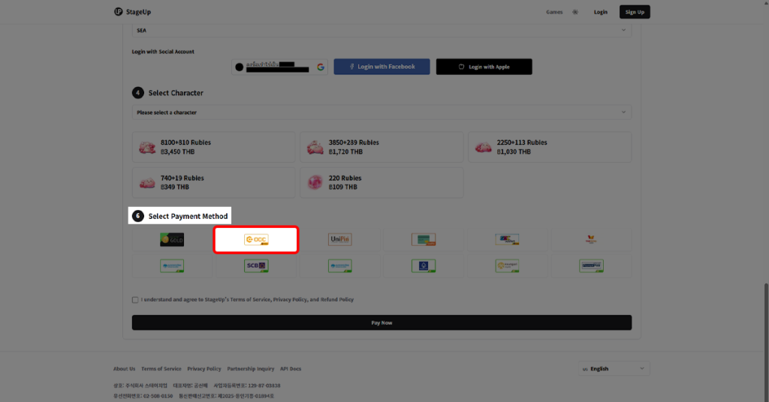Choose the 3850+289 Rubies package

point(381,147)
